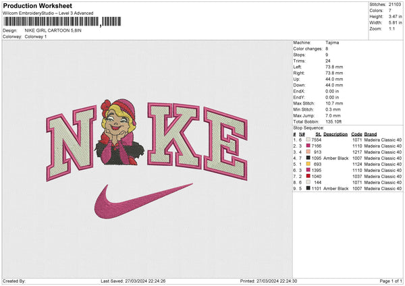Viewport: 405px width, 286px height.
Task: Click code 1217 in stop 3 row
Action: 357,152
